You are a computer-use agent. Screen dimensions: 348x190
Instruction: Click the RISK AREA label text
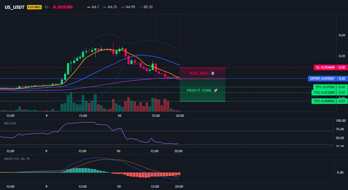coord(199,73)
